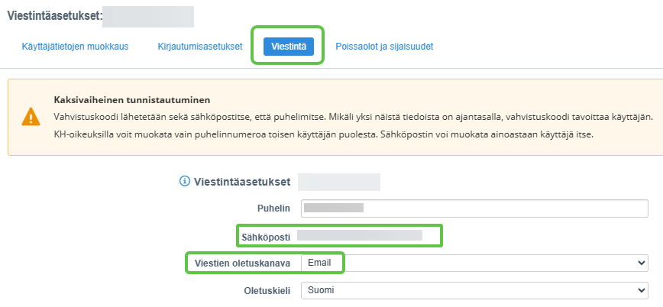663x307 pixels.
Task: Open the Käyttäjätietojen muokkaus tab
Action: [75, 47]
